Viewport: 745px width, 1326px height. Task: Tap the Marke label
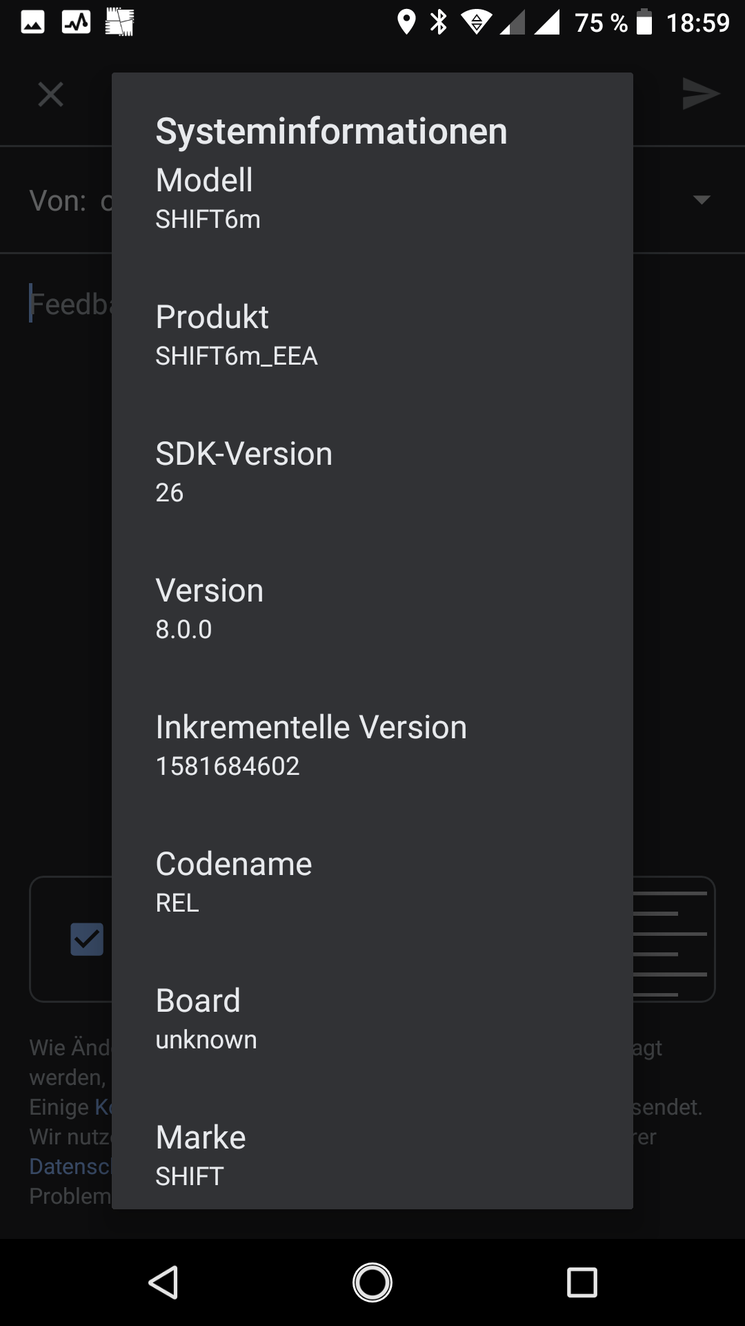(201, 1137)
